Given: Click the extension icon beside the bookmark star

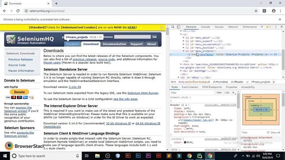Looking at the screenshot, I should (264, 11).
